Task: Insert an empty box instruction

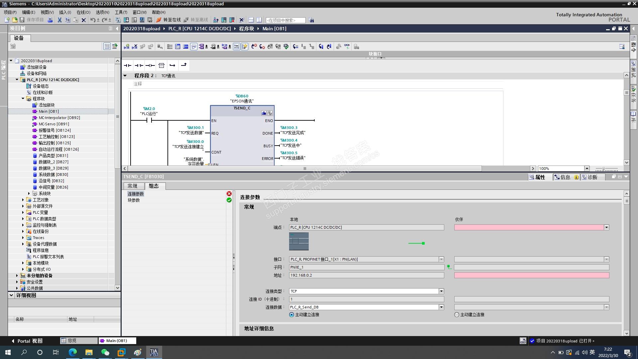Action: coord(161,65)
